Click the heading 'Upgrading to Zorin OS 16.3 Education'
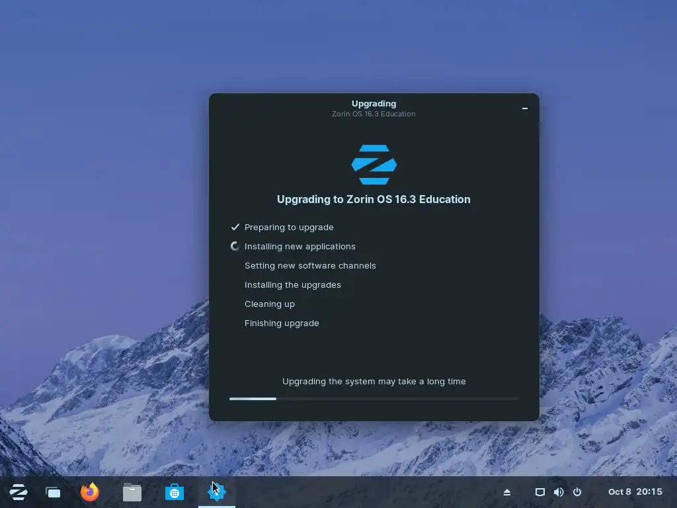677x508 pixels. point(374,199)
